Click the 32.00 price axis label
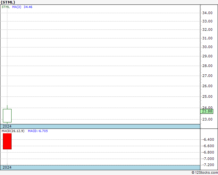The height and width of the screenshot is (175, 218). click(x=207, y=29)
